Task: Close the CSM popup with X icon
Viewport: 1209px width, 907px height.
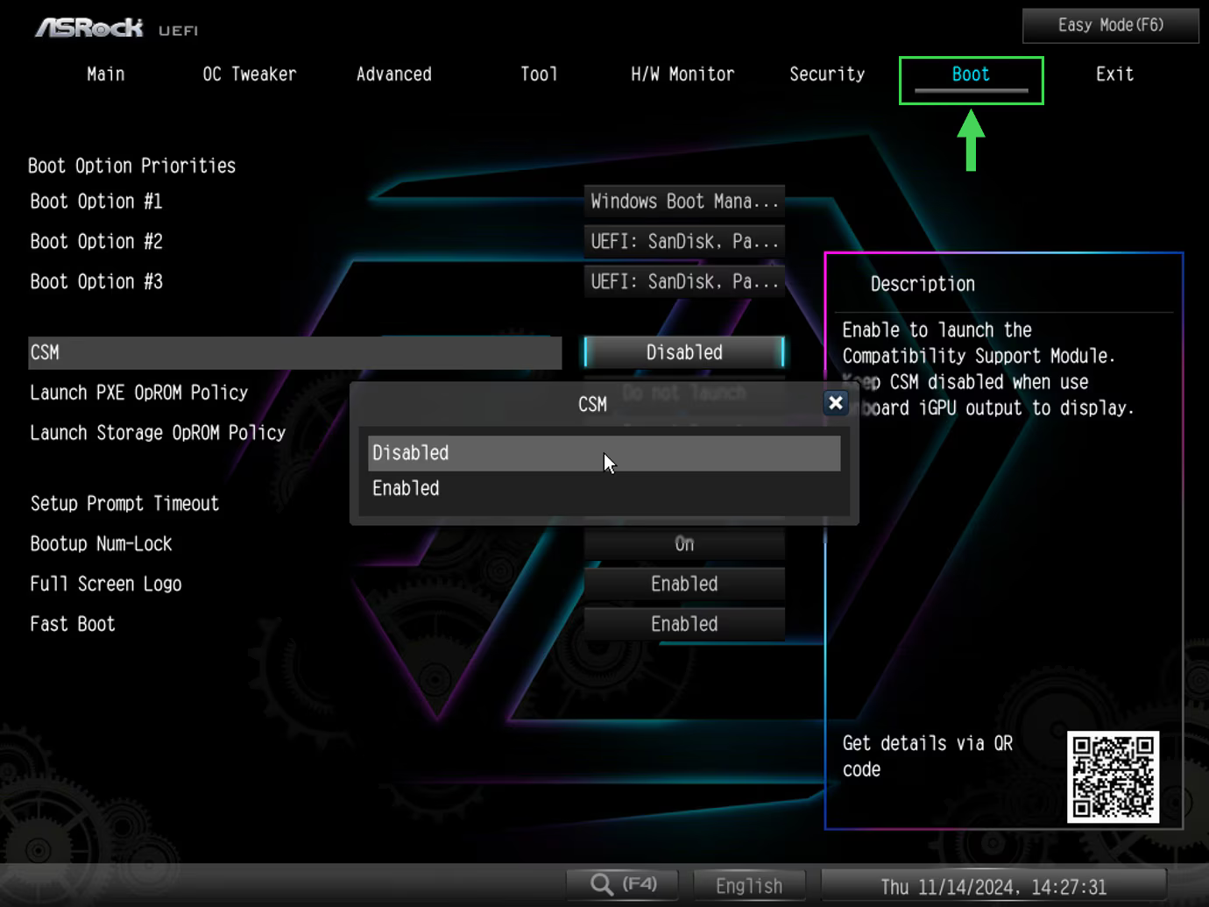Action: [835, 402]
